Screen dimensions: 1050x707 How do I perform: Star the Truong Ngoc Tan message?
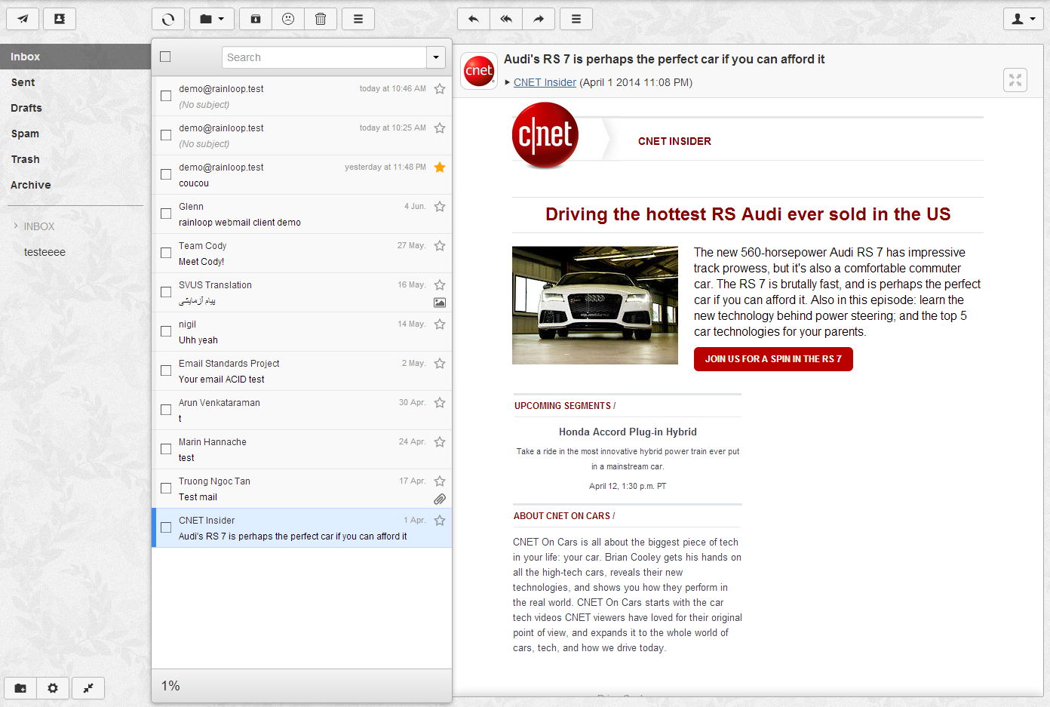(x=440, y=481)
